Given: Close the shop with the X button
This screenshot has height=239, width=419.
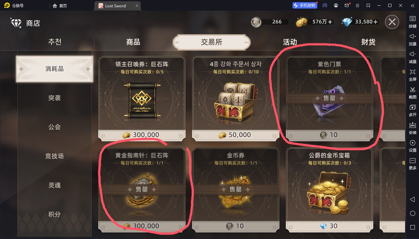Looking at the screenshot, I should [x=392, y=22].
